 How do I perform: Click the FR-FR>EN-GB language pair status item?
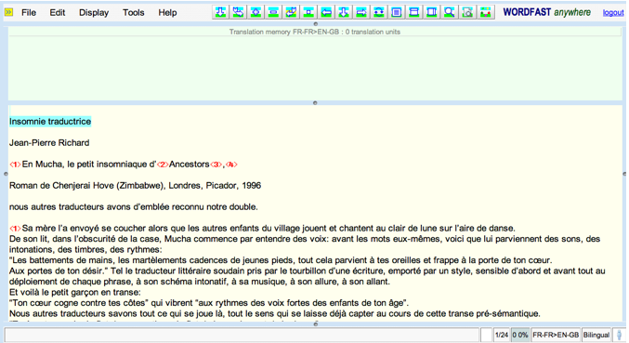556,335
